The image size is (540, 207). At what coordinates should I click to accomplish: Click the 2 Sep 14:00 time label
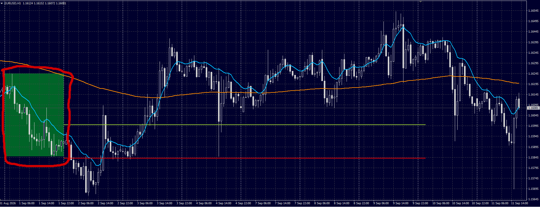[x=105, y=203]
